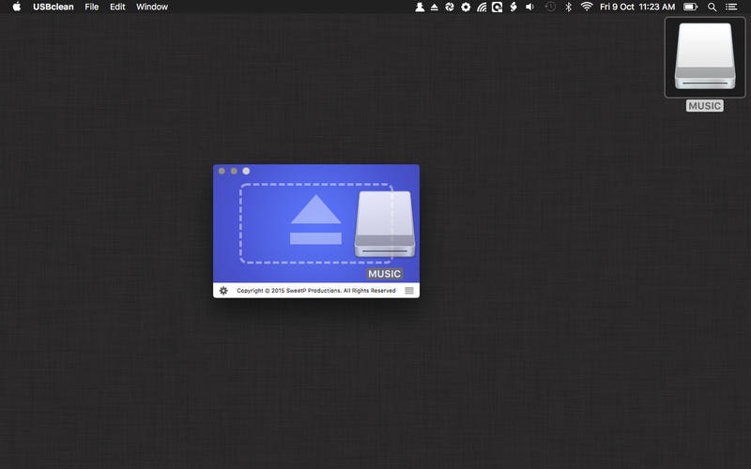The width and height of the screenshot is (751, 469).
Task: Click the MUSIC label in the USBclean window
Action: [x=385, y=274]
